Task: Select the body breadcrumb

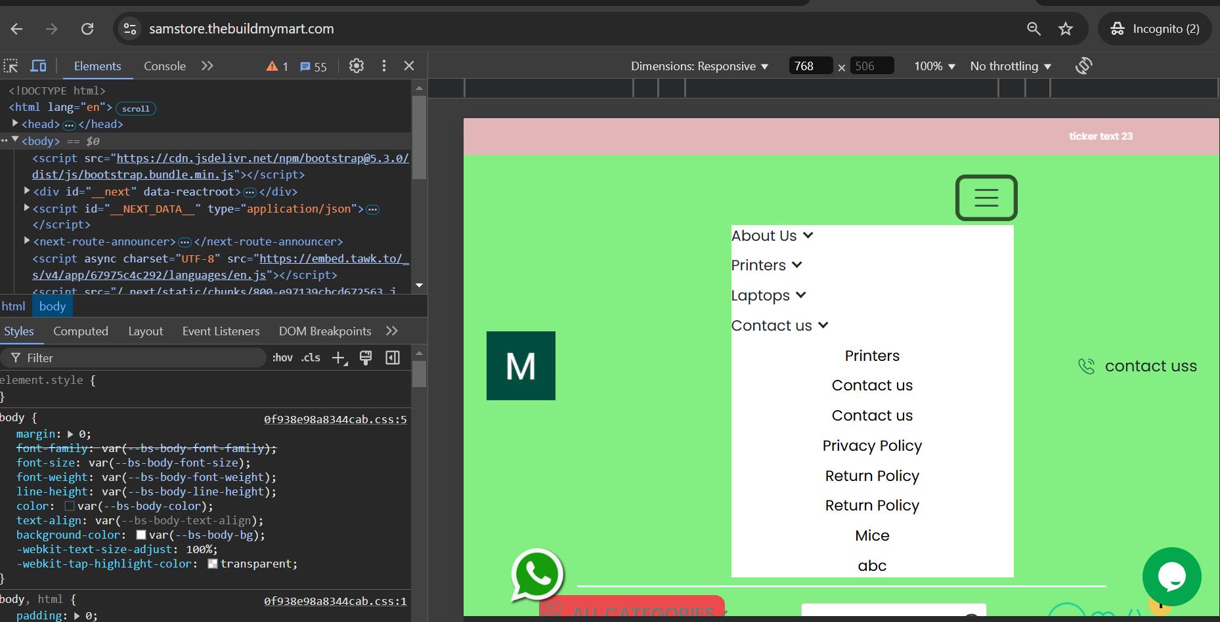Action: (53, 306)
